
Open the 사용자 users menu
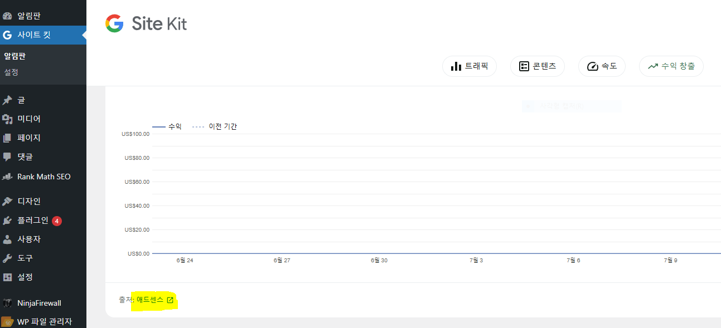click(x=43, y=239)
